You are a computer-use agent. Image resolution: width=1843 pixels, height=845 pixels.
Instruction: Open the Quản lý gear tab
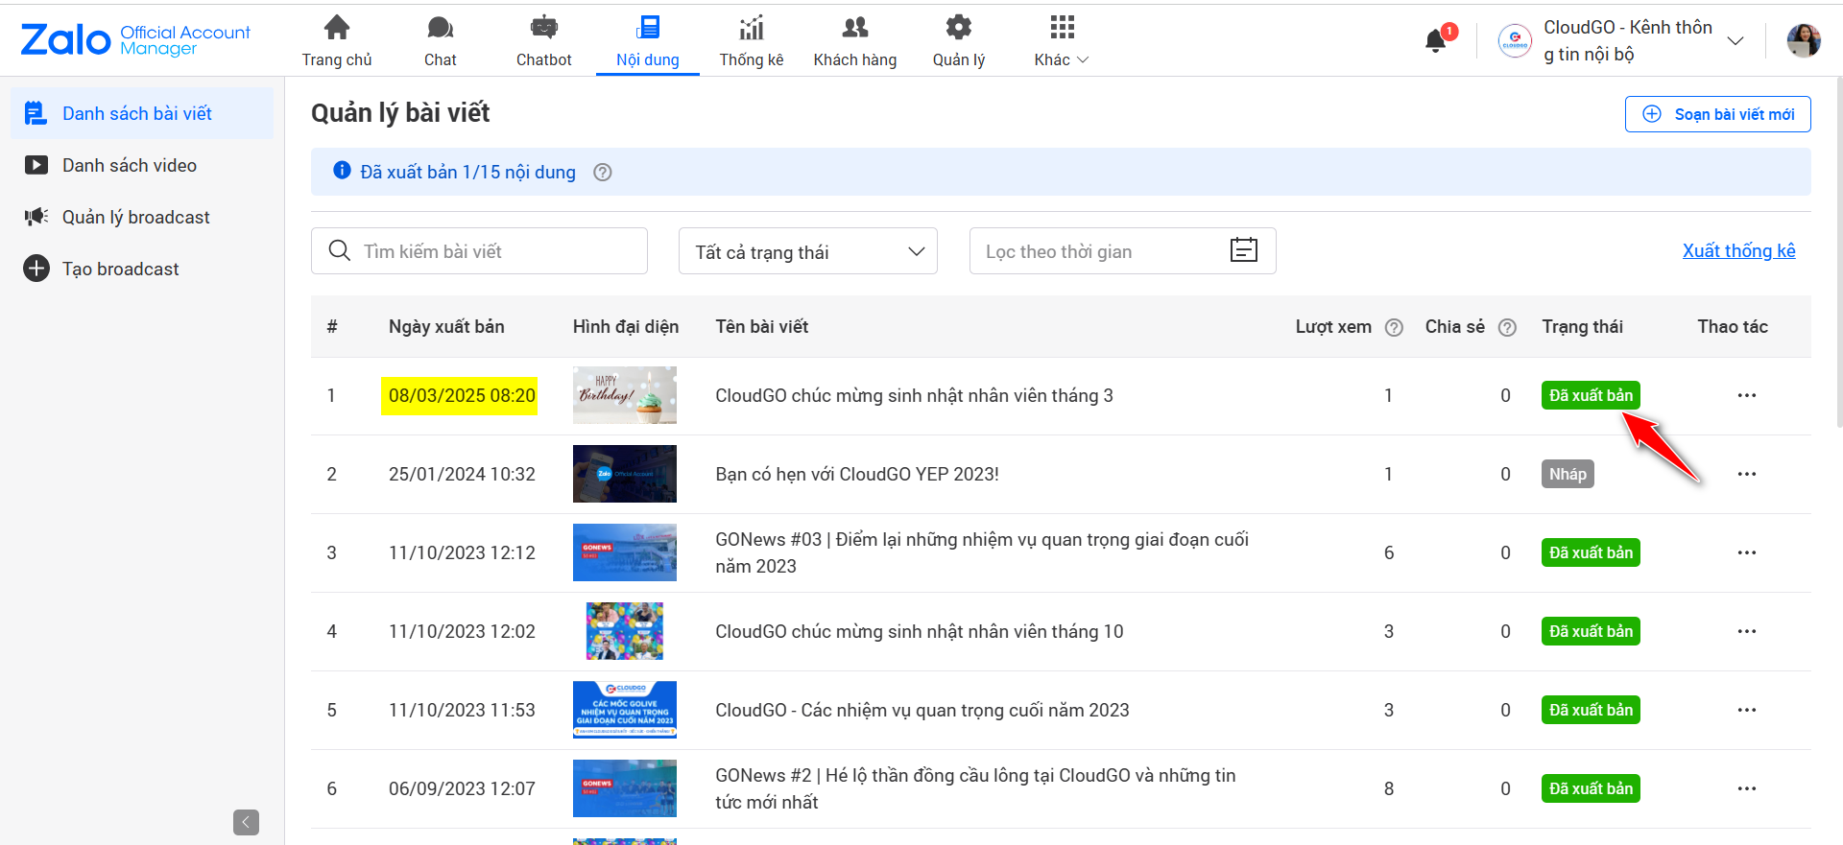[x=959, y=41]
